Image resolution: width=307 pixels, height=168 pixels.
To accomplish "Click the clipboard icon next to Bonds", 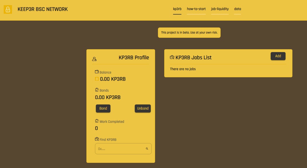I will (97, 90).
